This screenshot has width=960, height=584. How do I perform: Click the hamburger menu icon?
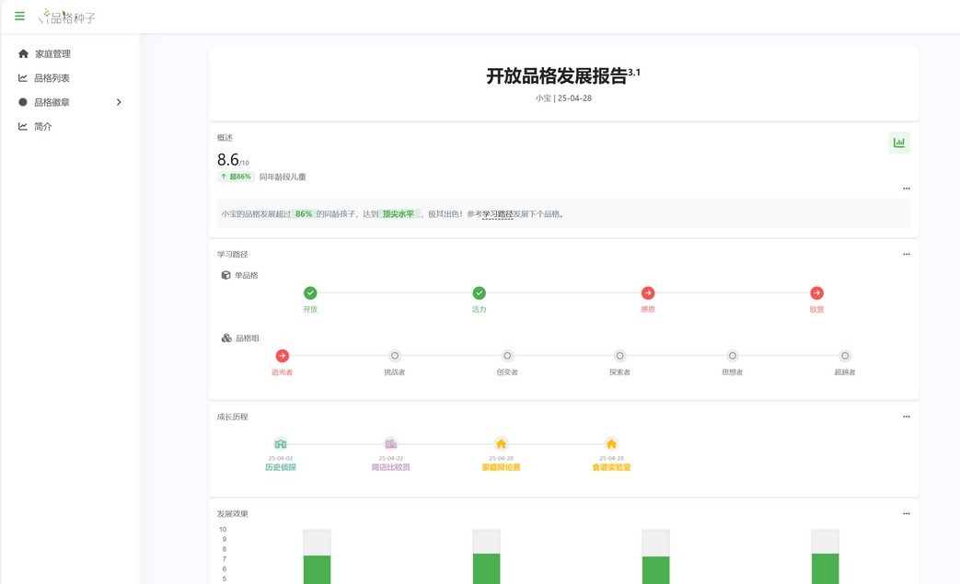[x=19, y=17]
